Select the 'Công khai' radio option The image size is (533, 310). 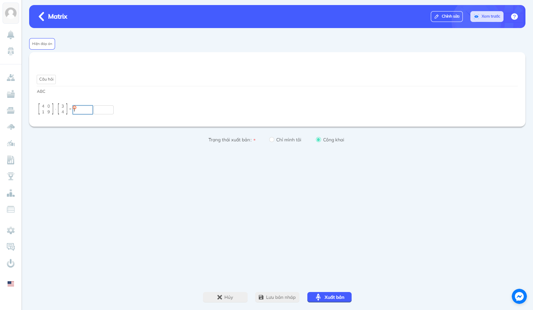pos(319,140)
